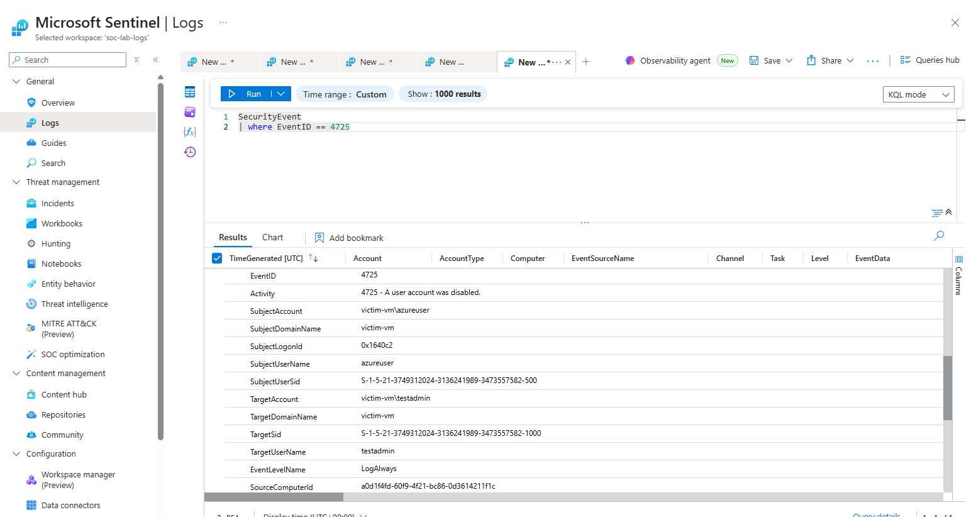Expand the Run button dropdown arrow
976x517 pixels.
(x=281, y=94)
